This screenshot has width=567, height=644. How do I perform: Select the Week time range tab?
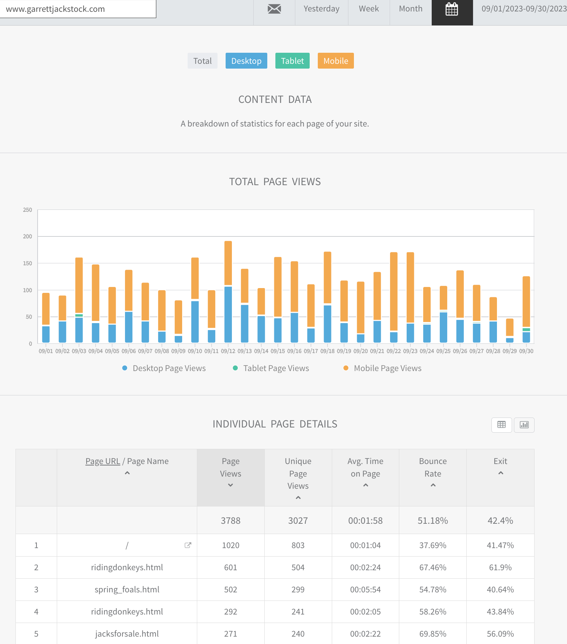pyautogui.click(x=369, y=9)
